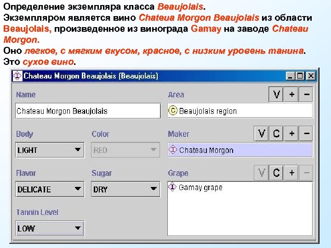This screenshot has height=248, width=331.
Task: Click the Add (+) button for Grape
Action: coord(291,173)
